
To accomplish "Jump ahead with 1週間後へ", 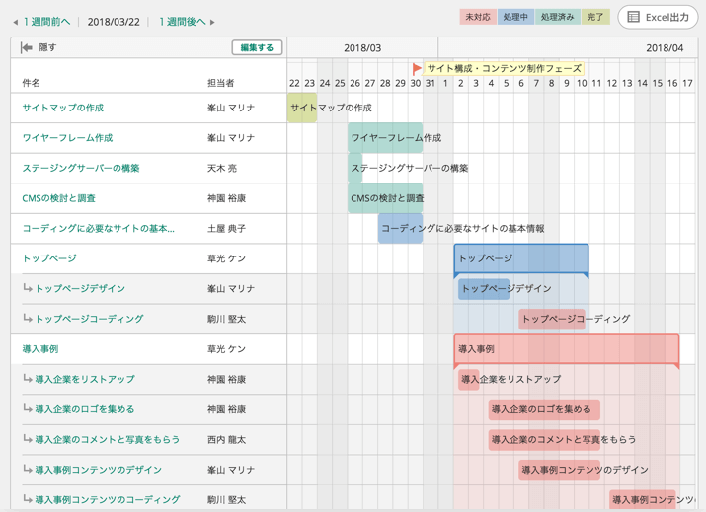I will coord(182,22).
